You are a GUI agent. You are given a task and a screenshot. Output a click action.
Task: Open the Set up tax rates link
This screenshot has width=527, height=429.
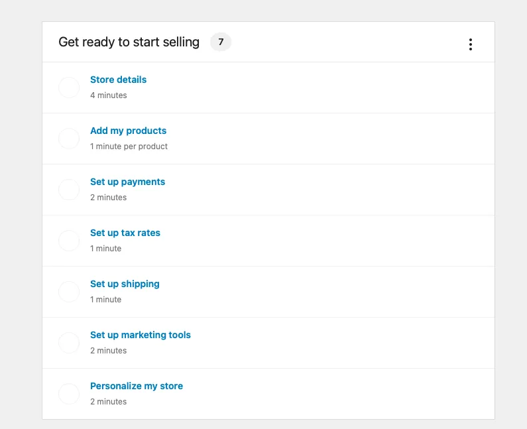click(x=125, y=233)
